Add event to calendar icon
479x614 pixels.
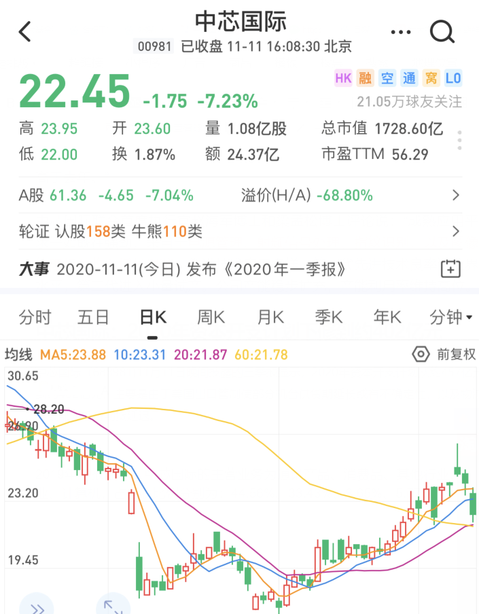(450, 269)
